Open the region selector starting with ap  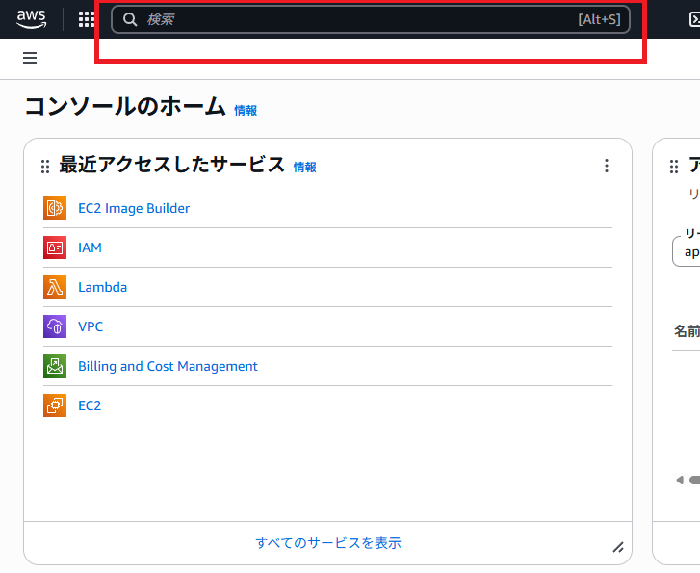687,252
